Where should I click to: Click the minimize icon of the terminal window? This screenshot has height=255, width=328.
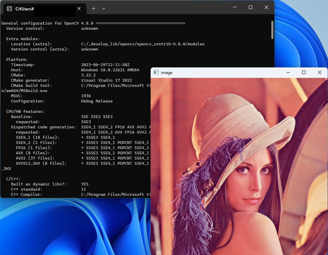(x=234, y=7)
